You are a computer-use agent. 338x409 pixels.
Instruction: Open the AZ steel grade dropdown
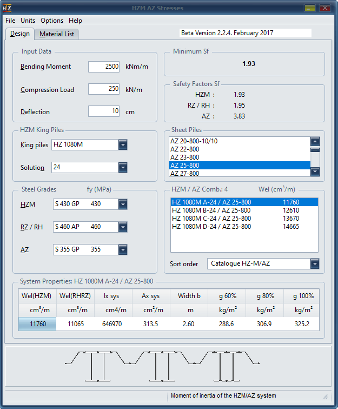(x=123, y=249)
